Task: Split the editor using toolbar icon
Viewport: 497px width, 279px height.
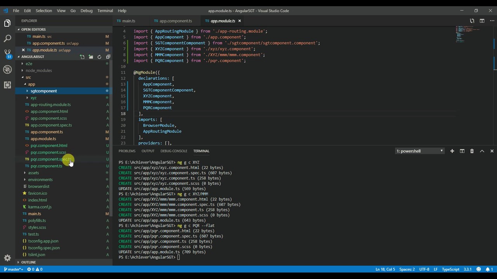Action: tap(482, 21)
